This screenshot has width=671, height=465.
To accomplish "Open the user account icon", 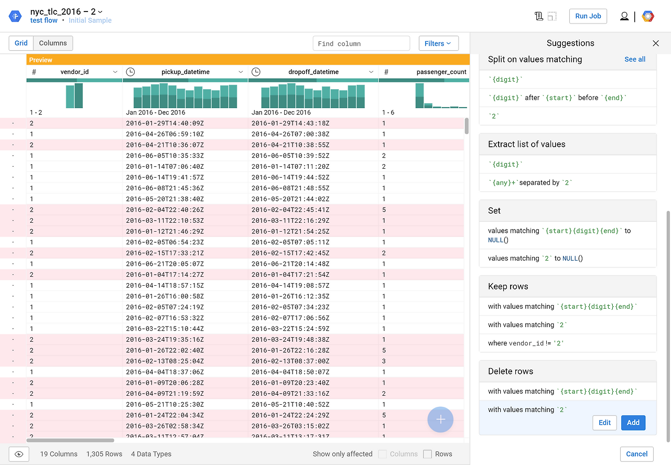I will coord(624,16).
